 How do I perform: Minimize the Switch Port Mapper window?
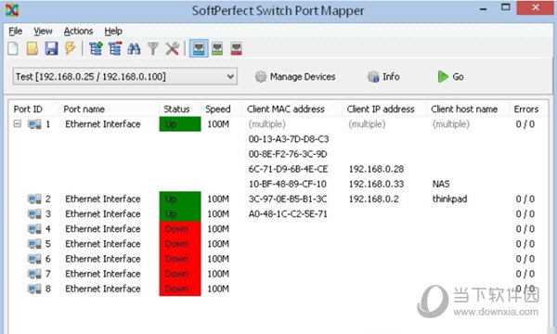pyautogui.click(x=483, y=8)
